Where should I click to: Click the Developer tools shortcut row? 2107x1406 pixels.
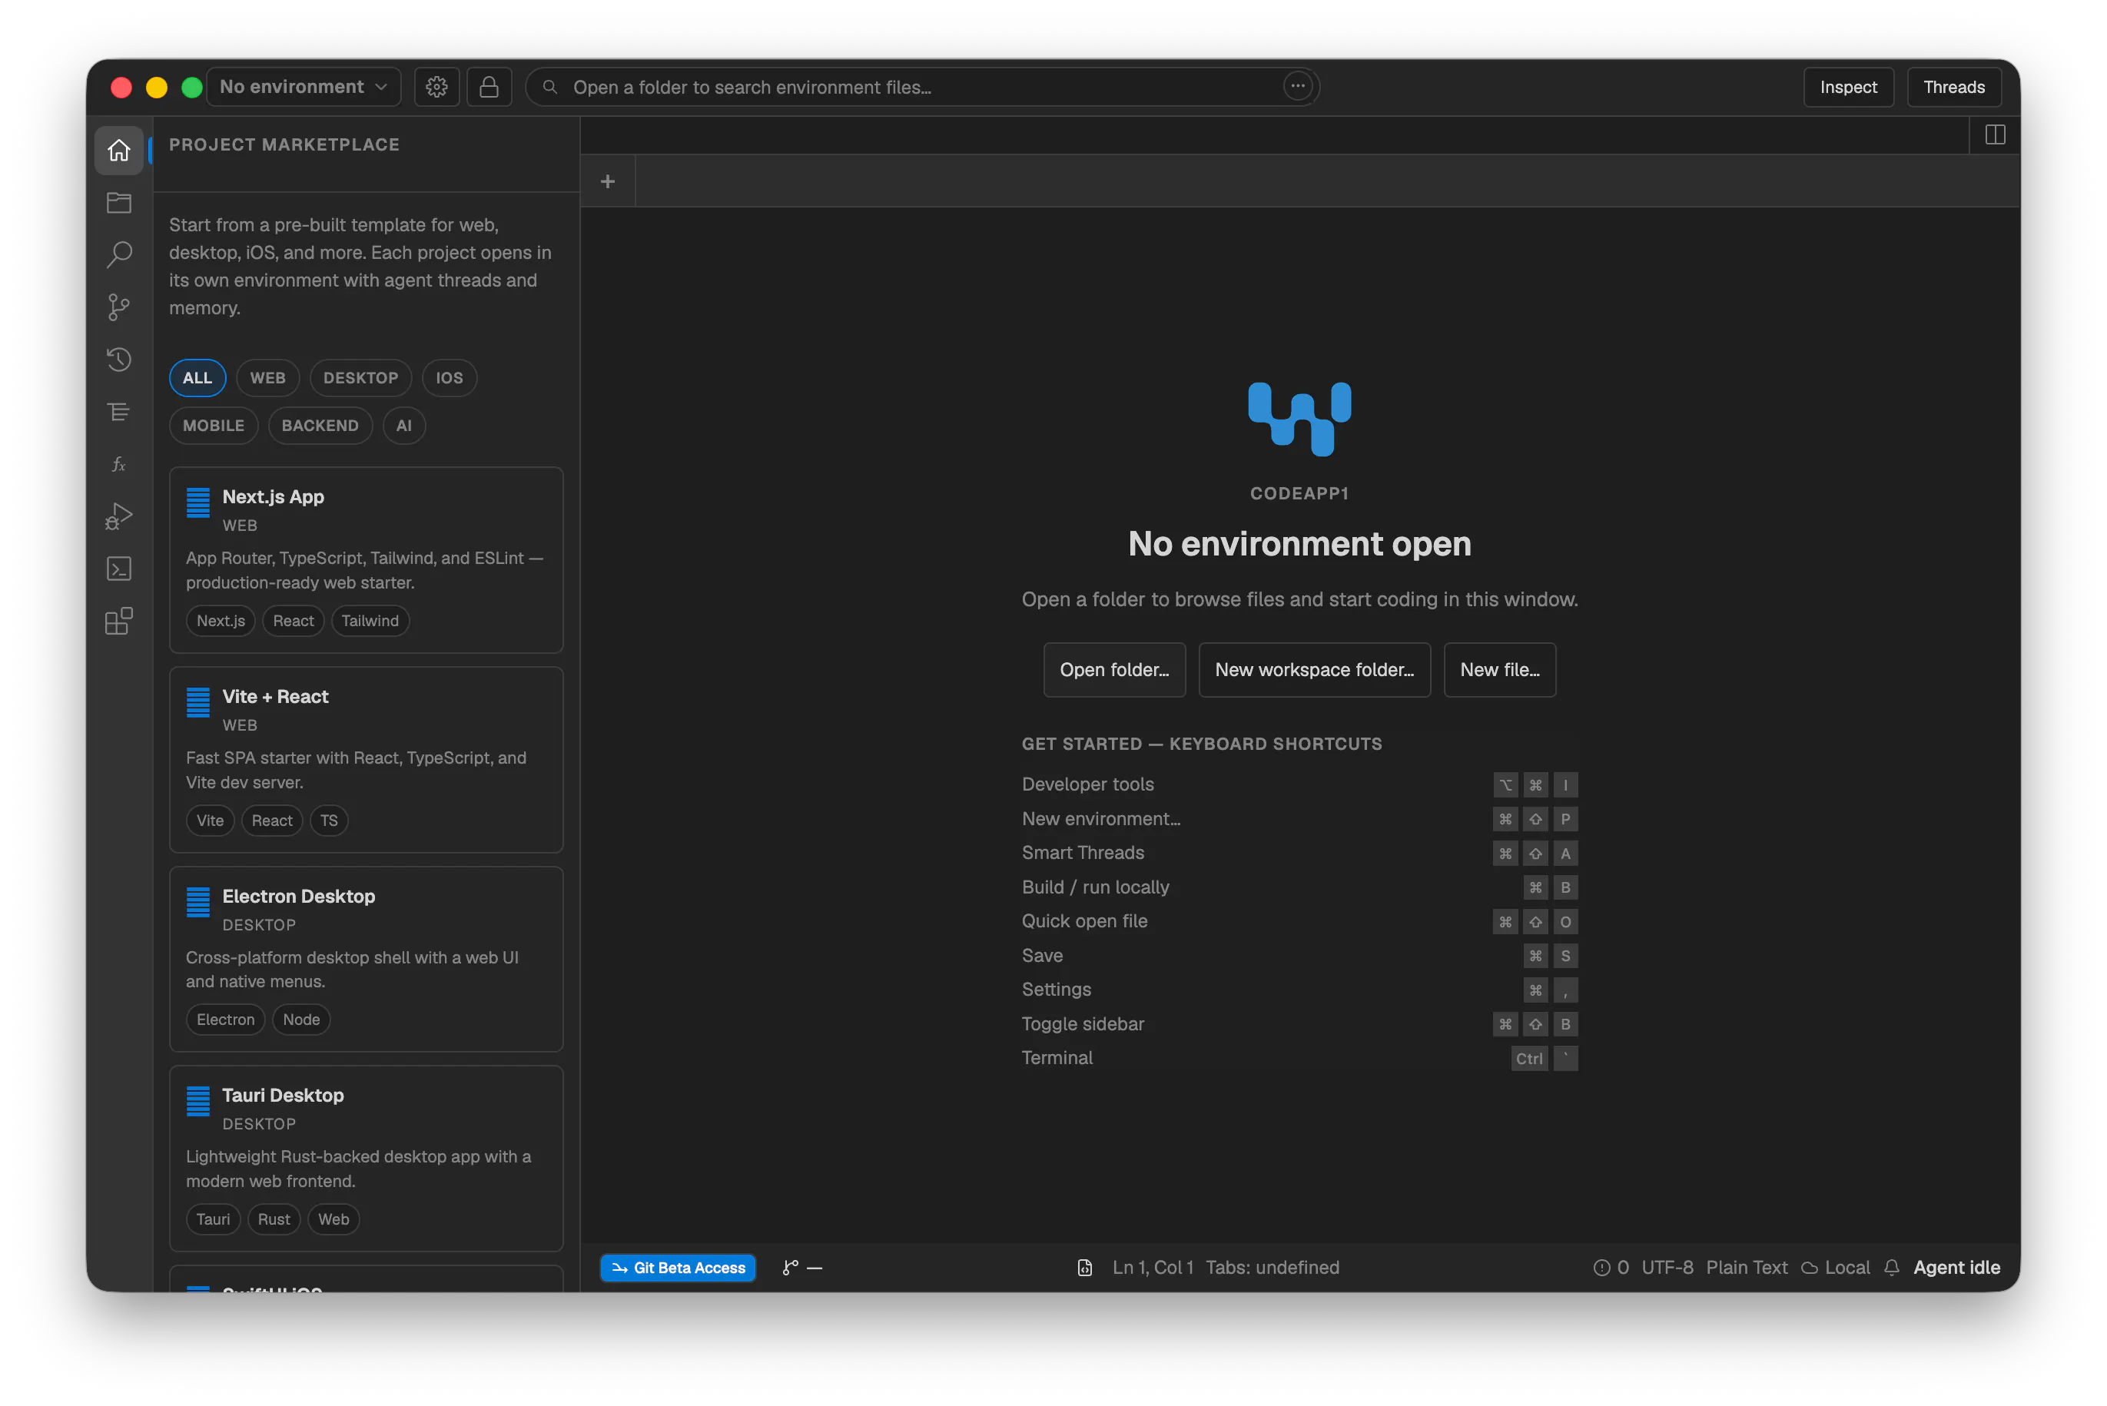tap(1299, 784)
